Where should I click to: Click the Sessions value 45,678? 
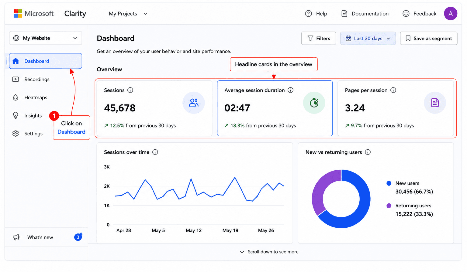(x=120, y=108)
